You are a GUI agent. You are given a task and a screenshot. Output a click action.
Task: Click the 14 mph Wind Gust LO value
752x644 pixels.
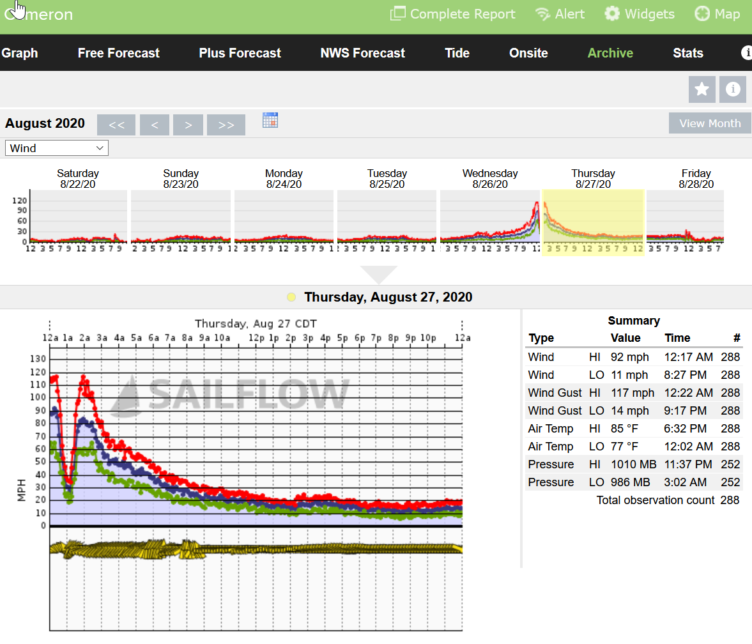[629, 411]
